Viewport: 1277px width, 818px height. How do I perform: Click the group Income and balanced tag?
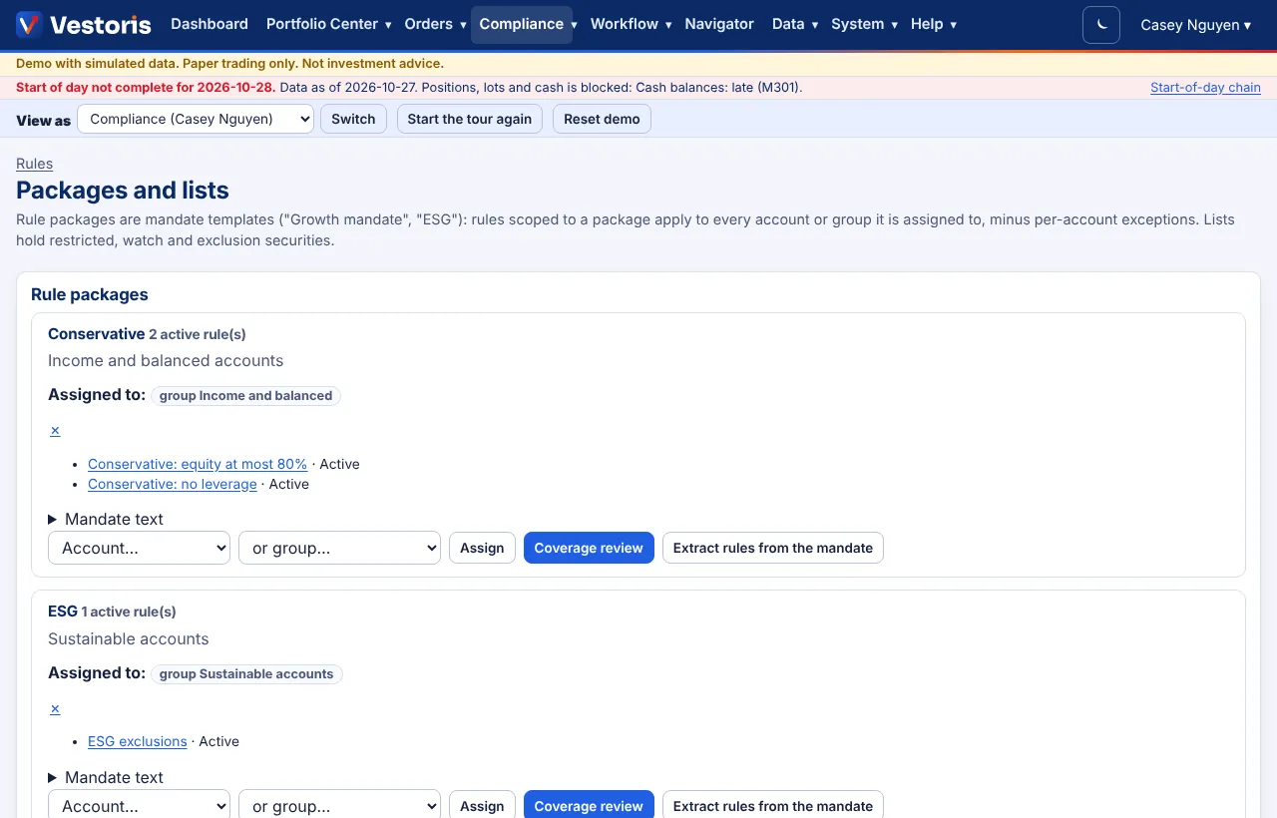tap(246, 395)
